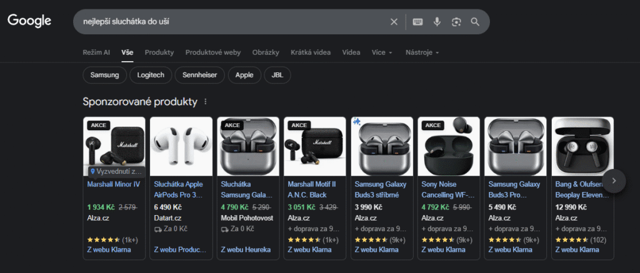Filter results by Samsung chip
The image size is (640, 273).
point(104,75)
